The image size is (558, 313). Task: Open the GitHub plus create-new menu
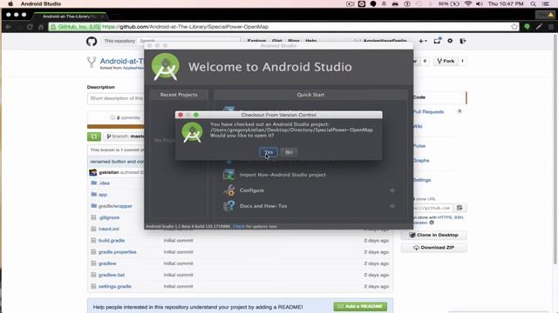[422, 41]
